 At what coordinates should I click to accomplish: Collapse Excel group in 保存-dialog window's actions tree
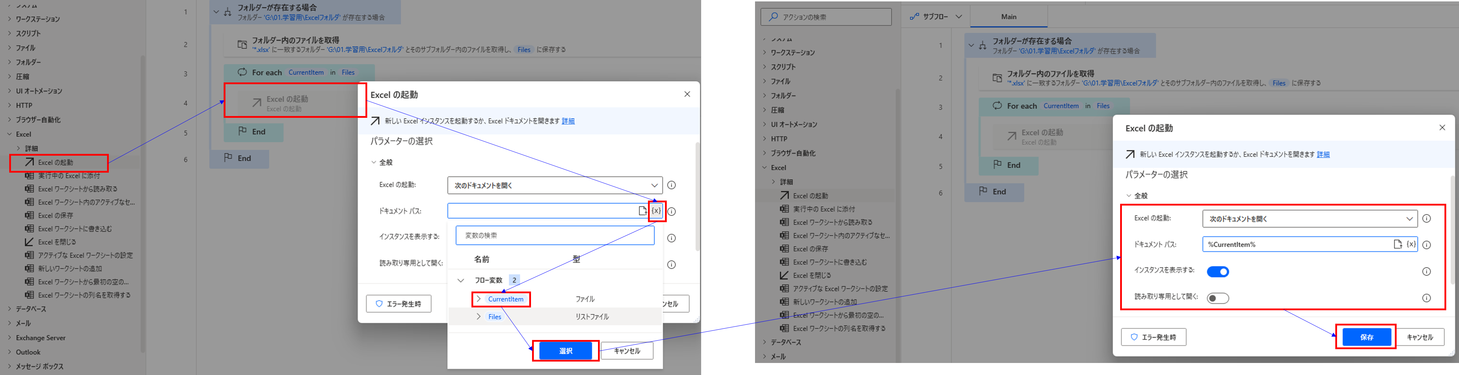click(765, 167)
